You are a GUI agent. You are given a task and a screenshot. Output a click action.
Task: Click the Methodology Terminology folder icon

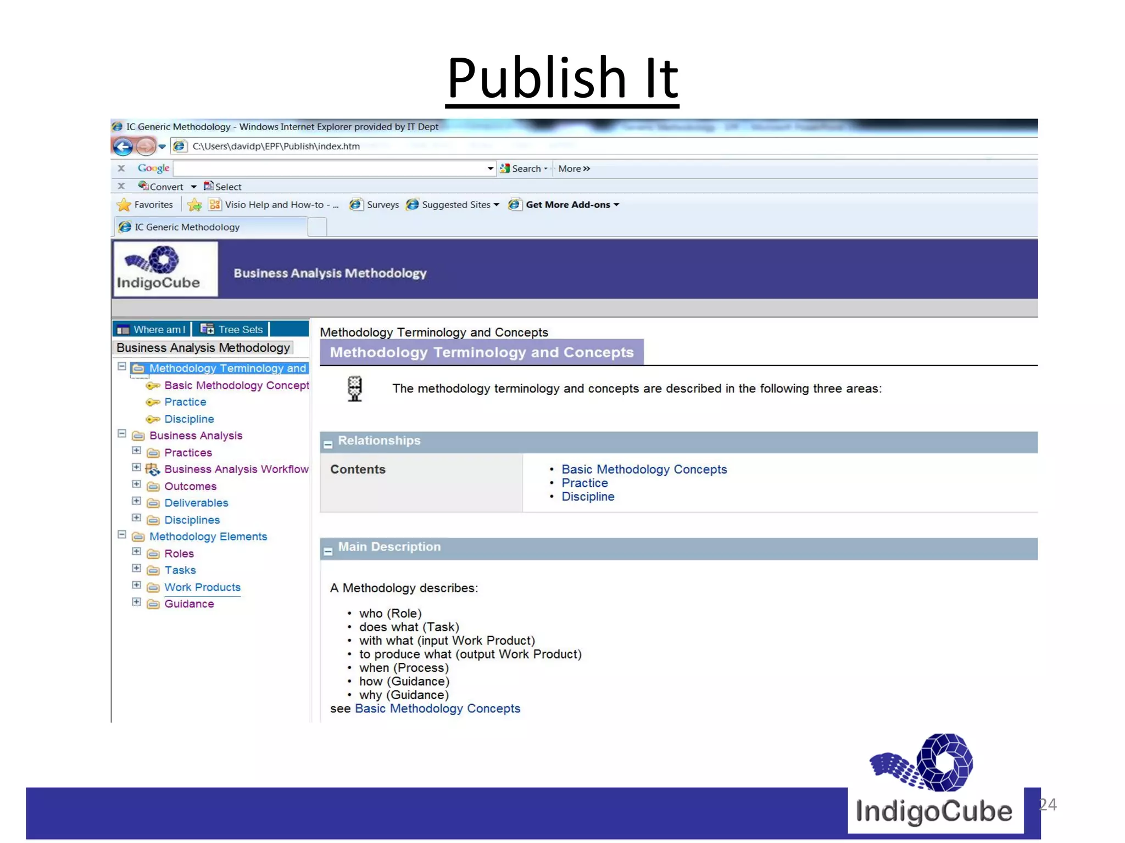coord(138,369)
